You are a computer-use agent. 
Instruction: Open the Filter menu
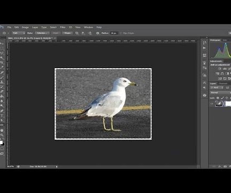[63, 27]
